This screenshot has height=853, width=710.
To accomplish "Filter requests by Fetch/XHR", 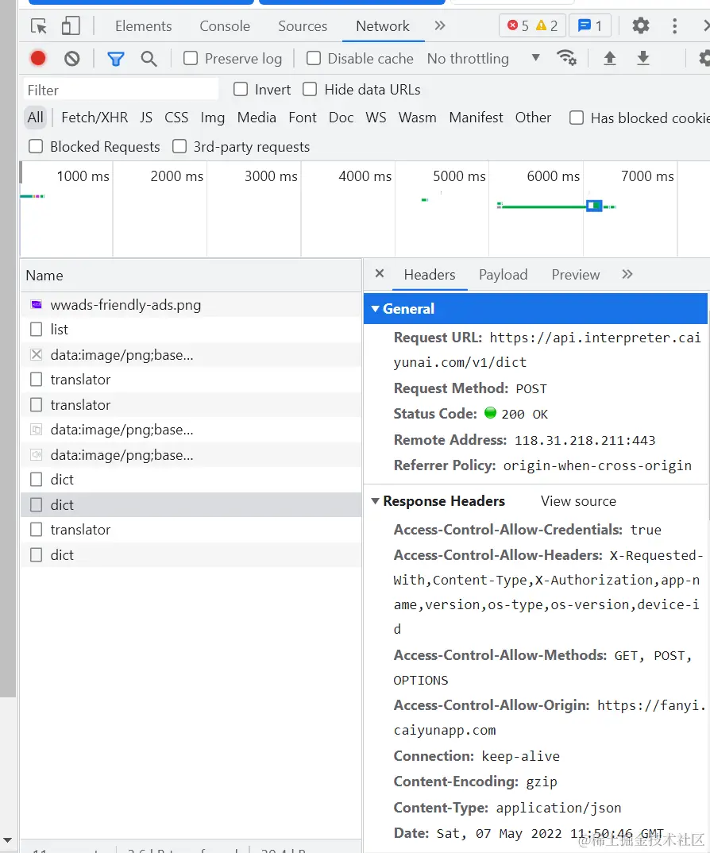I will click(95, 118).
